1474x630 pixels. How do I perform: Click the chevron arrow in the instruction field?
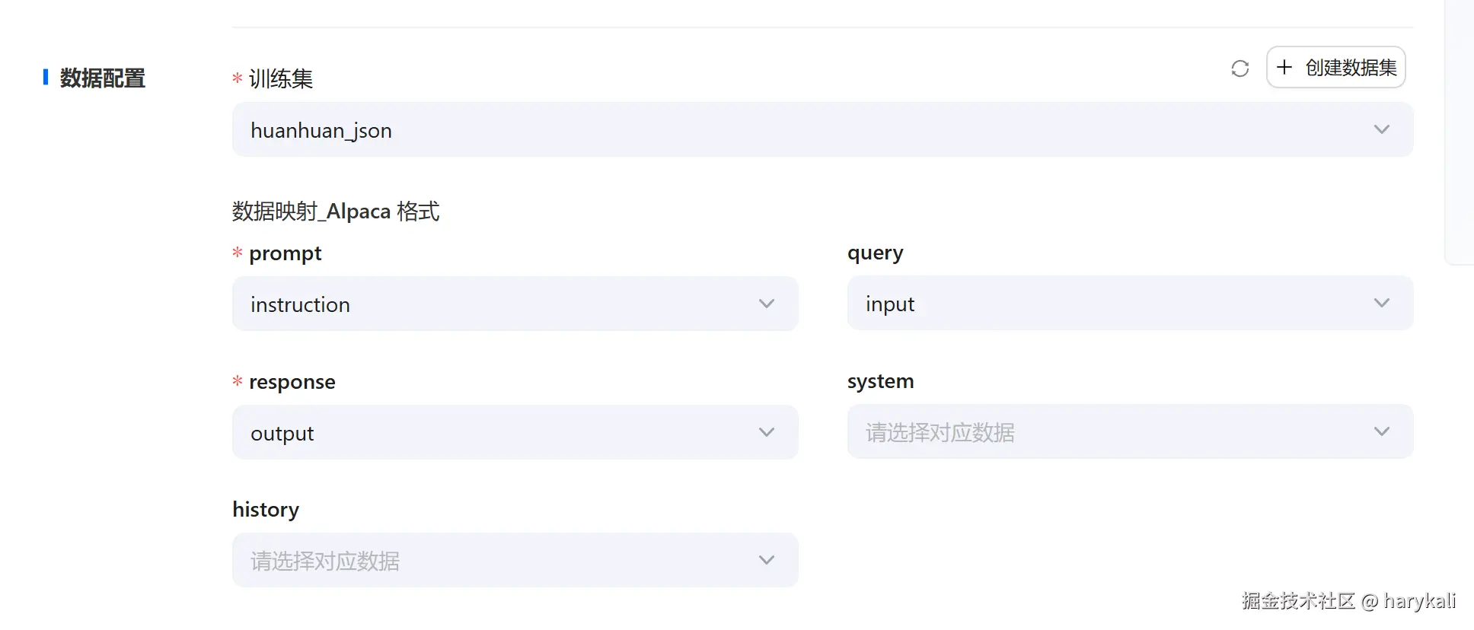(x=766, y=304)
